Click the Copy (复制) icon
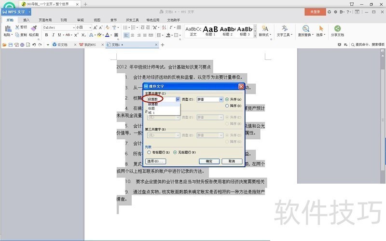Screen dimensions: 386x241 pos(17,35)
